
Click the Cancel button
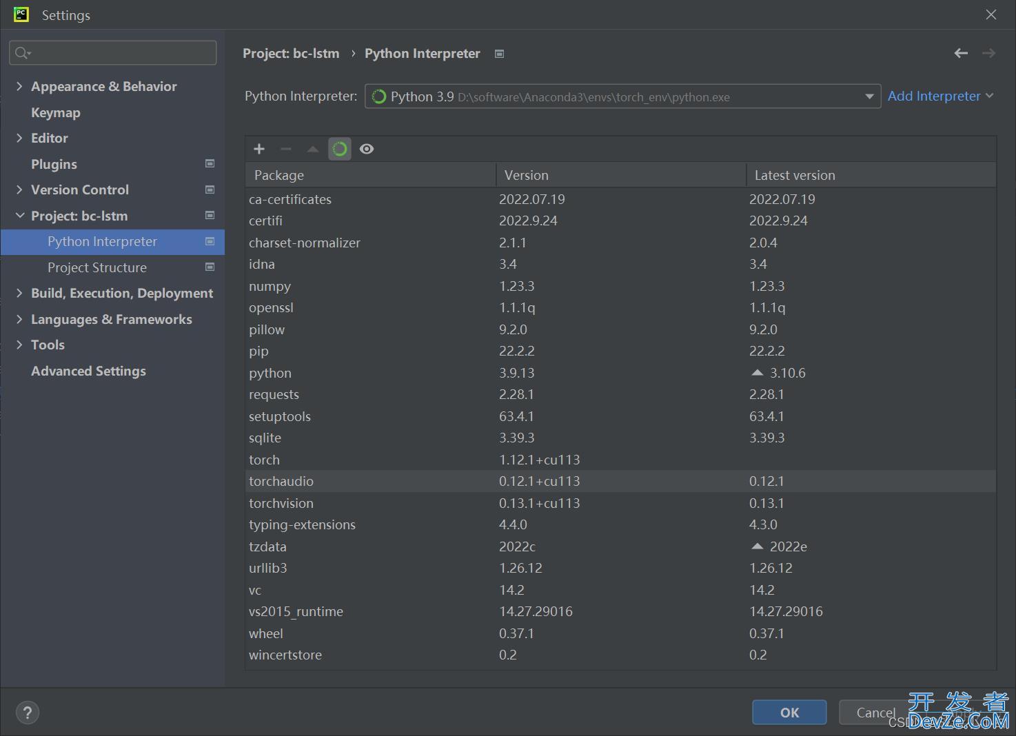pyautogui.click(x=876, y=713)
